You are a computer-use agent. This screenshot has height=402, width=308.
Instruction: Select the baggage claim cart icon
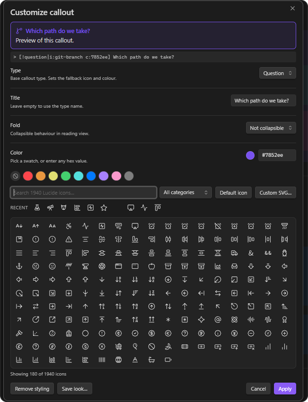pyautogui.click(x=118, y=347)
